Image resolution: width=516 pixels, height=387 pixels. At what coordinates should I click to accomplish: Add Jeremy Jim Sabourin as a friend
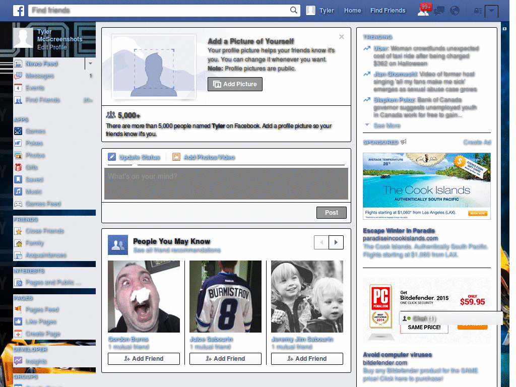pos(307,359)
